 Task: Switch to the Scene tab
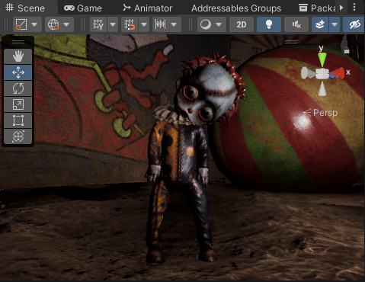coord(25,8)
